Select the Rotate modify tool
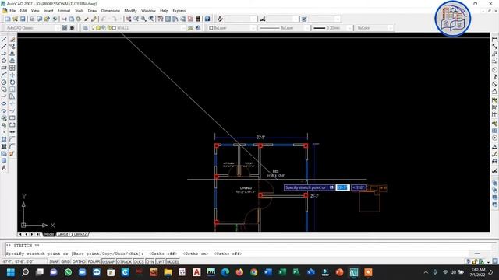The height and width of the screenshot is (280, 499). [12, 82]
